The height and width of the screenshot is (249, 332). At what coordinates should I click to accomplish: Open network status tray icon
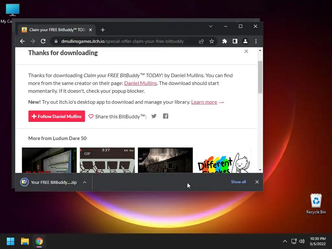294,241
